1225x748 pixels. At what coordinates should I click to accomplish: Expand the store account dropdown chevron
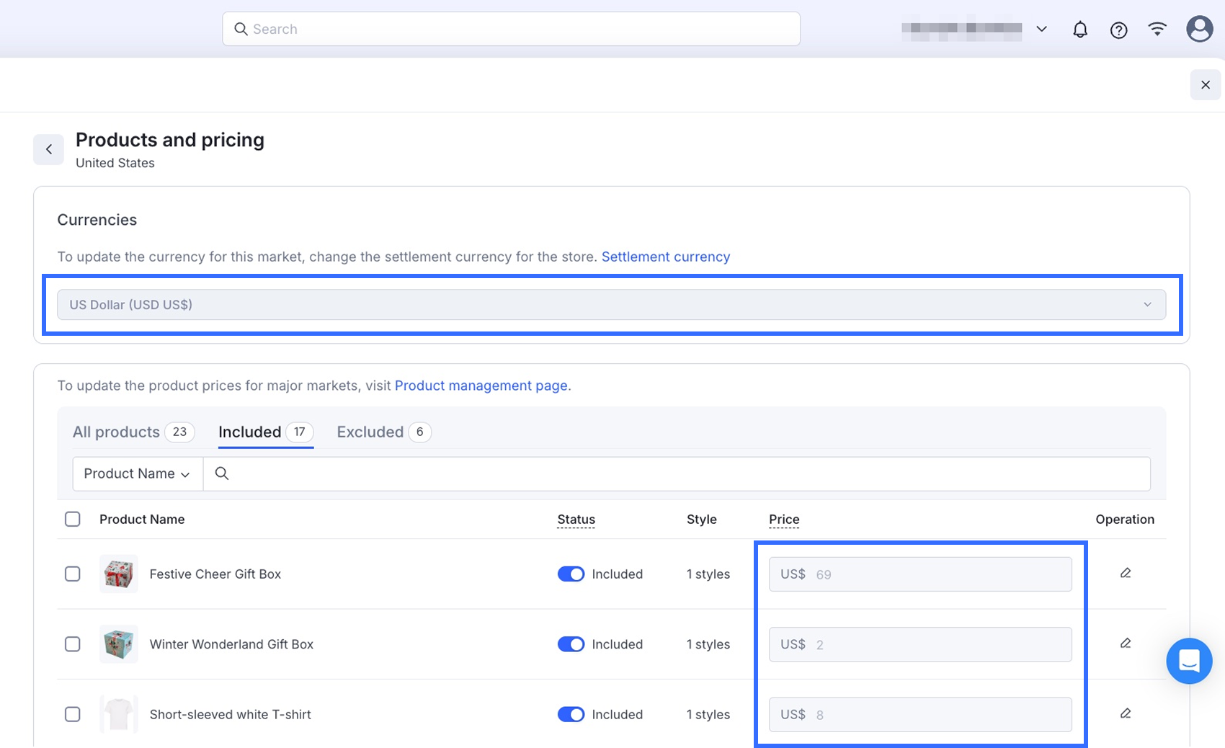[x=1041, y=29]
